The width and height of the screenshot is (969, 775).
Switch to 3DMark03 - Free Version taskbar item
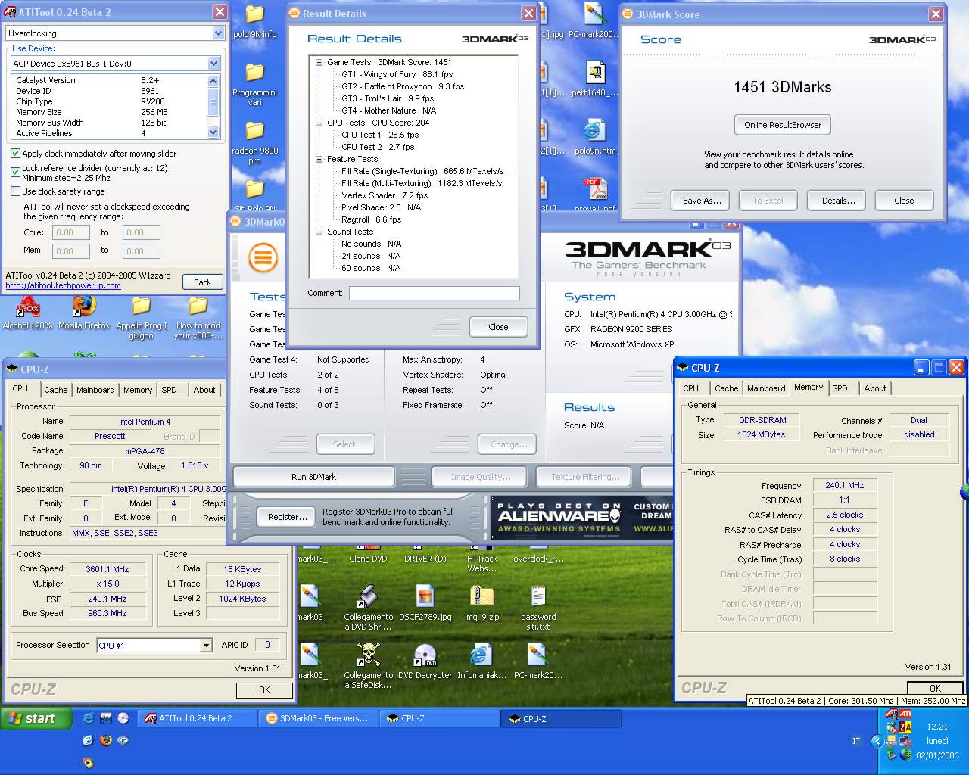tap(318, 718)
